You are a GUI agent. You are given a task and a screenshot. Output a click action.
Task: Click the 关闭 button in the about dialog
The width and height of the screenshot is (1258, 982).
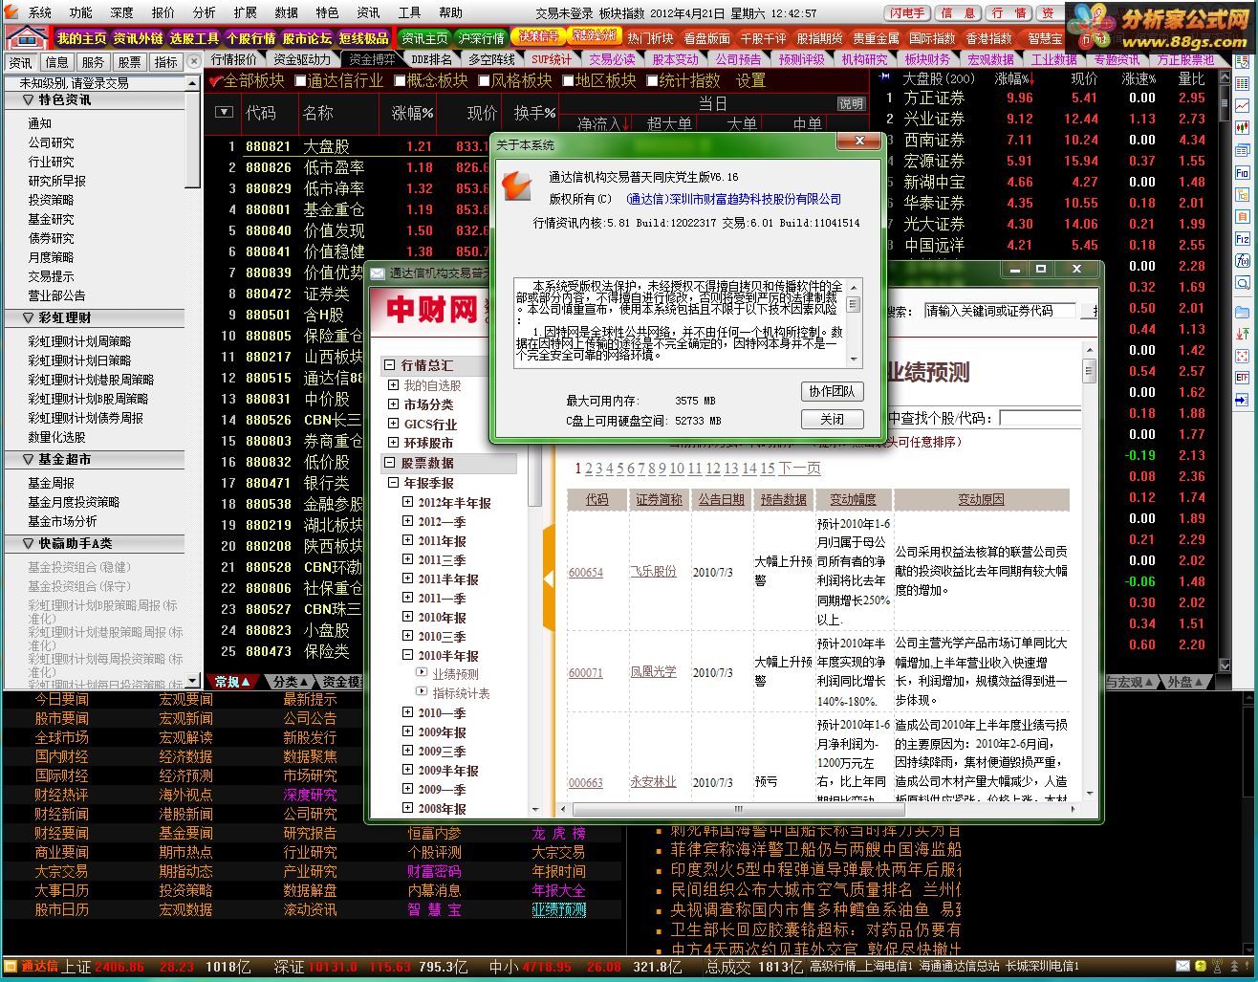click(832, 419)
